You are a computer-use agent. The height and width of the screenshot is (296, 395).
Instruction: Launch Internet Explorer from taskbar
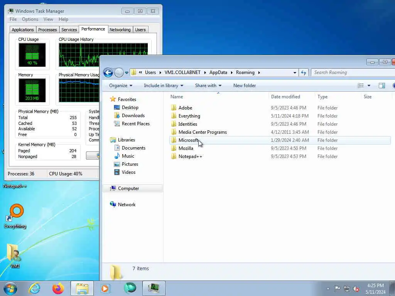click(34, 288)
